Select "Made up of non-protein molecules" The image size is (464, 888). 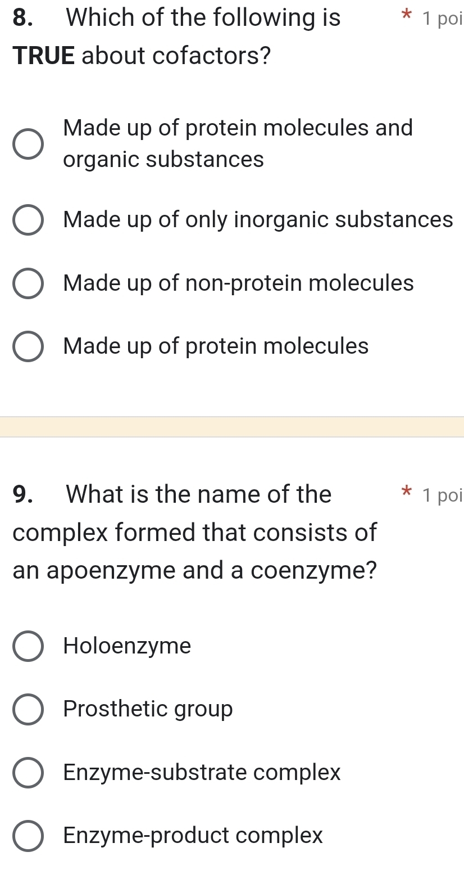[29, 283]
